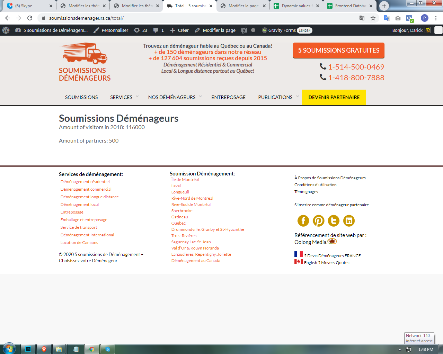Click the network icon in system tray
Viewport: 443px width, 354px height.
408,350
